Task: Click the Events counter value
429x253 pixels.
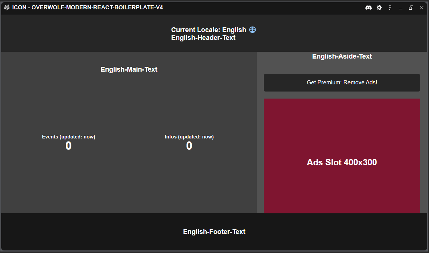Action: (68, 146)
